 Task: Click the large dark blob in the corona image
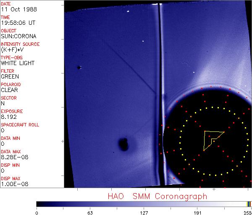point(123,144)
